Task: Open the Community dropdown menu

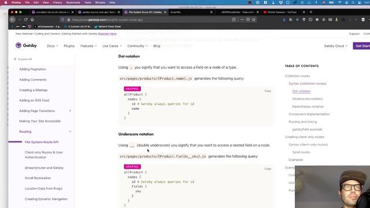Action: click(x=138, y=46)
